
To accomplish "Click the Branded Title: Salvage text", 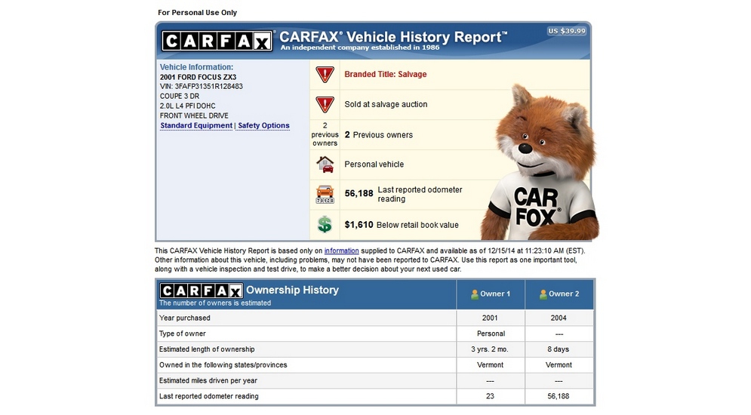I will click(x=385, y=75).
